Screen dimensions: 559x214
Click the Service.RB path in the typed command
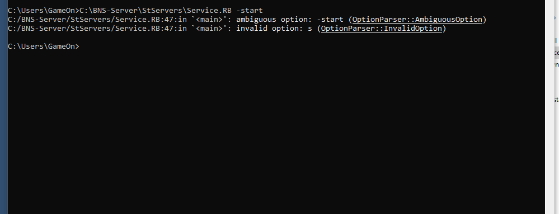(156, 11)
